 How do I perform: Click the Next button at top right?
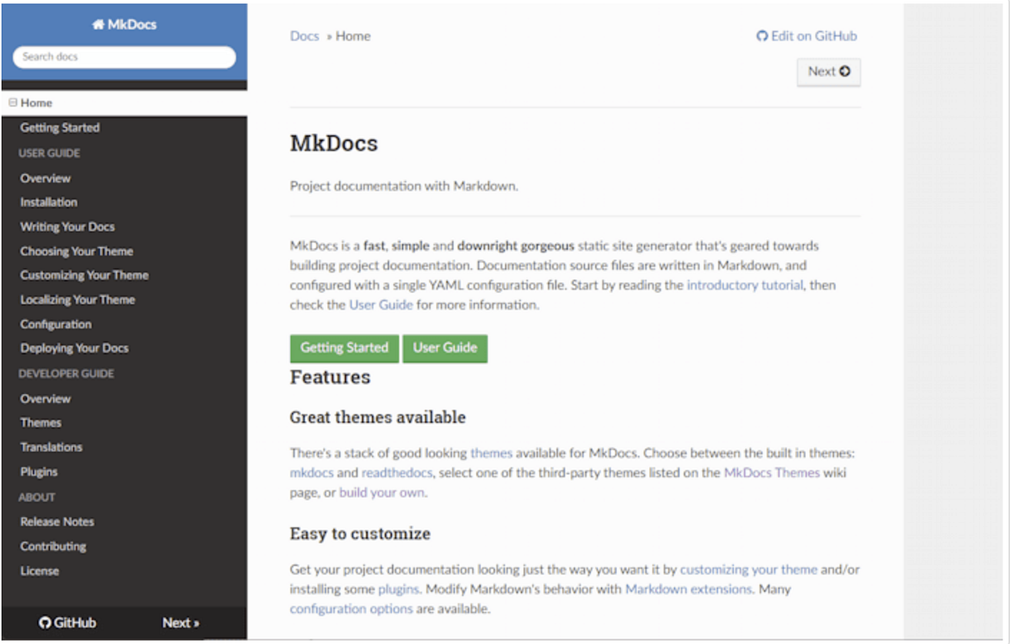[828, 72]
